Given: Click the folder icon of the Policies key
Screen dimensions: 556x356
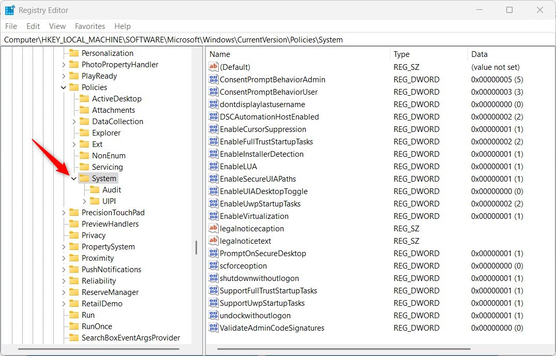Looking at the screenshot, I should 74,87.
